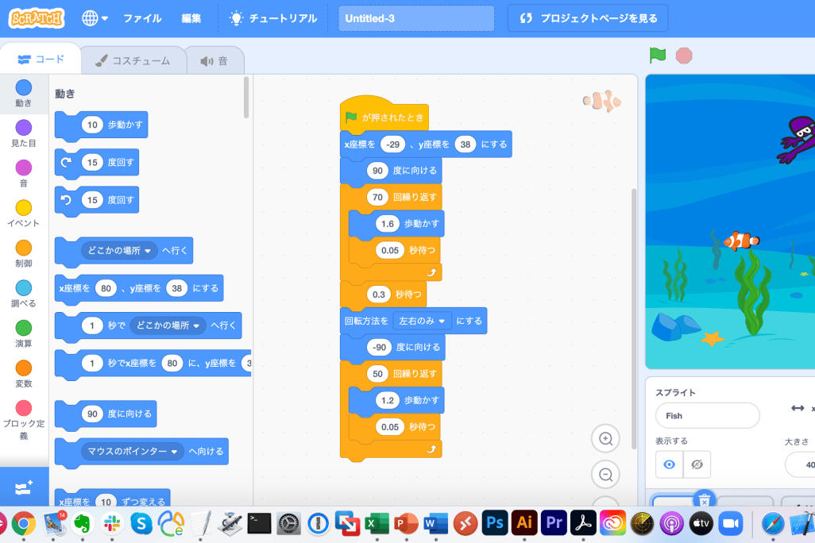Open the language globe dropdown

[95, 18]
